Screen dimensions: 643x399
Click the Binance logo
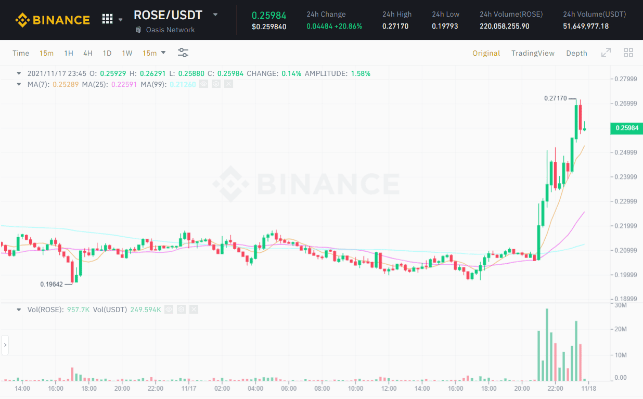tap(52, 20)
